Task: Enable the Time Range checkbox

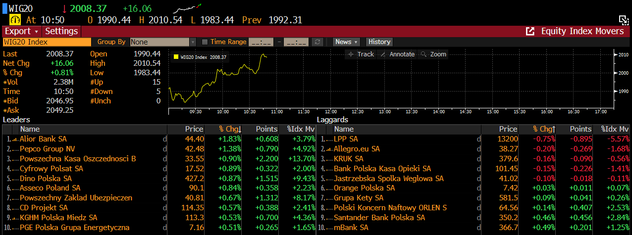Action: click(205, 42)
